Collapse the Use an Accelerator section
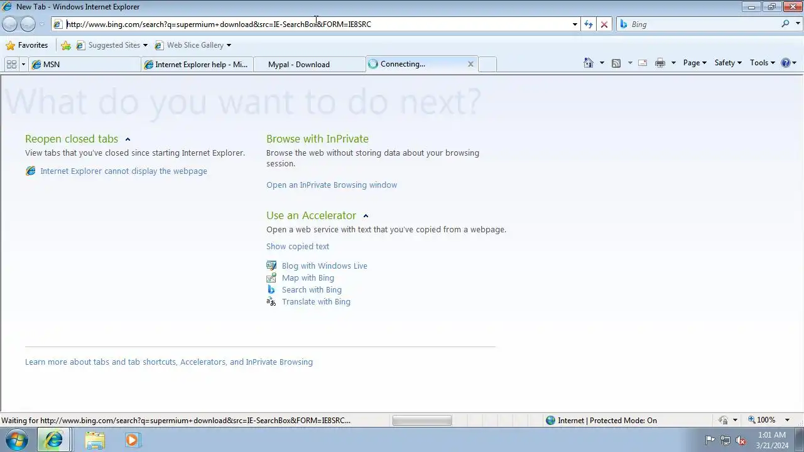804x452 pixels. point(366,216)
